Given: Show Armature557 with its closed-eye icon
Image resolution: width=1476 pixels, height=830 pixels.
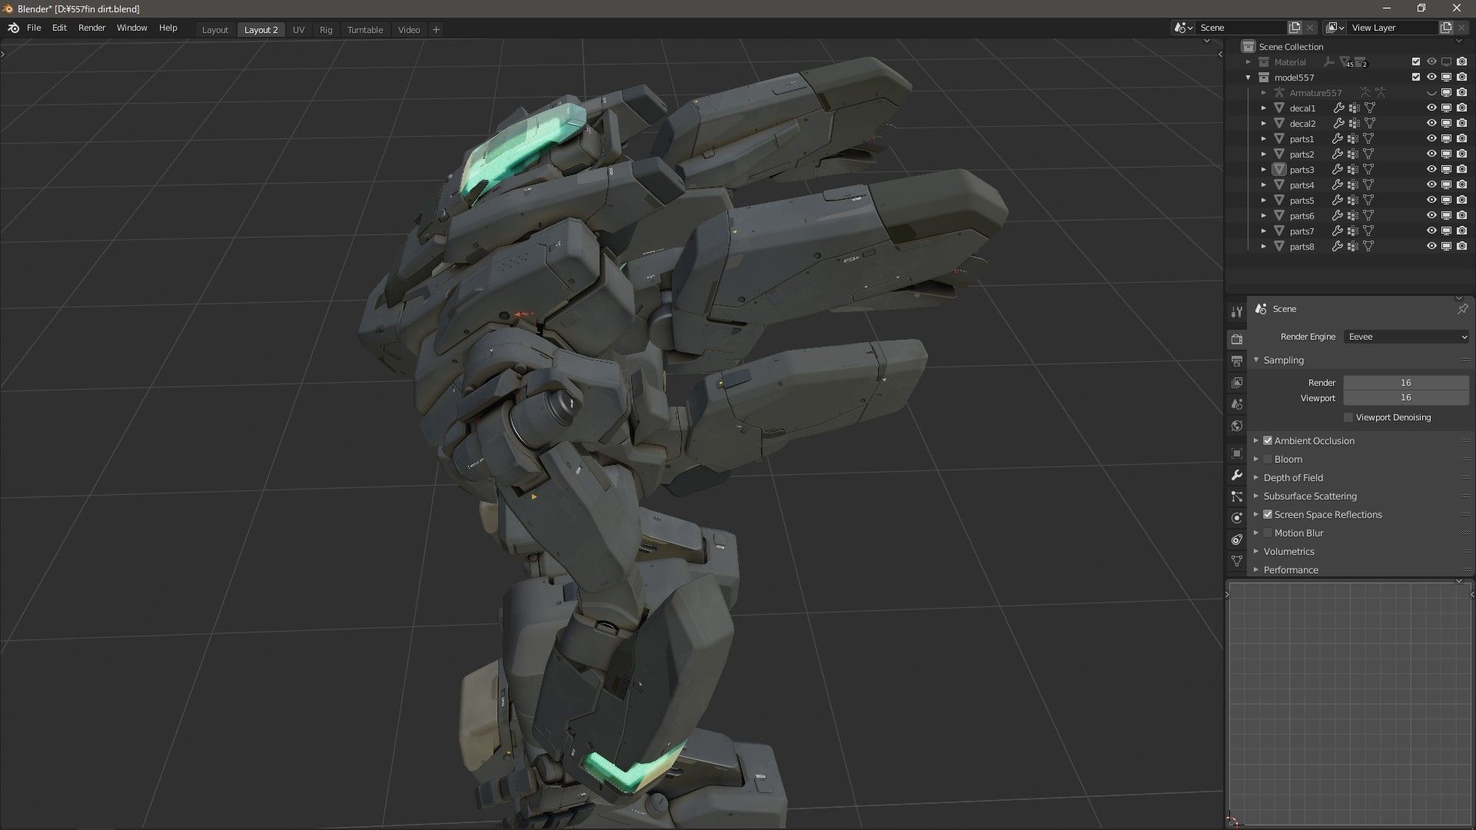Looking at the screenshot, I should click(x=1431, y=93).
